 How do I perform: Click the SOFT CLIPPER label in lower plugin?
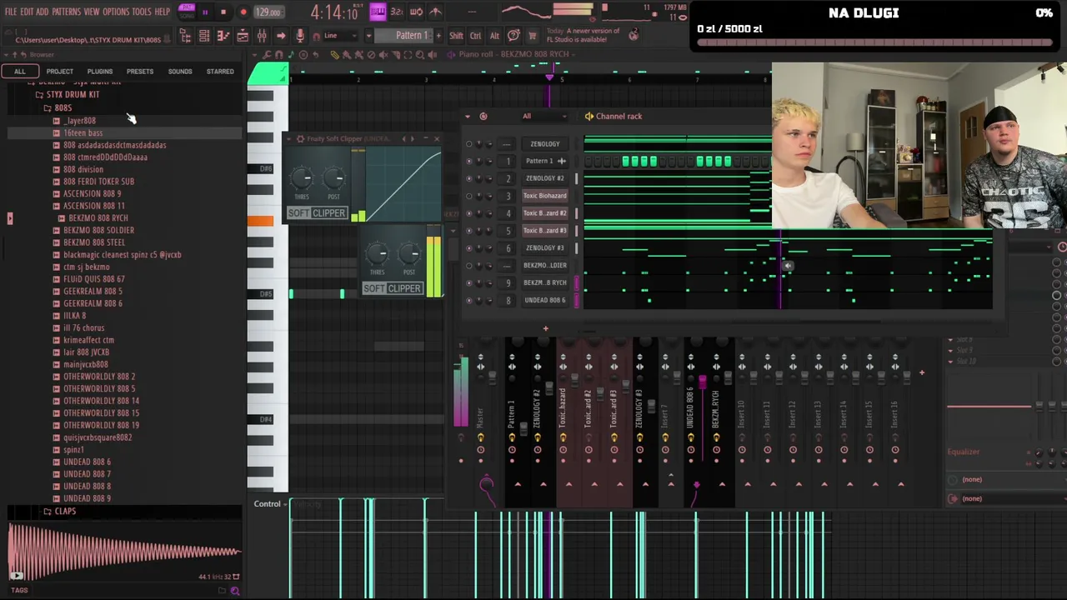click(x=392, y=288)
